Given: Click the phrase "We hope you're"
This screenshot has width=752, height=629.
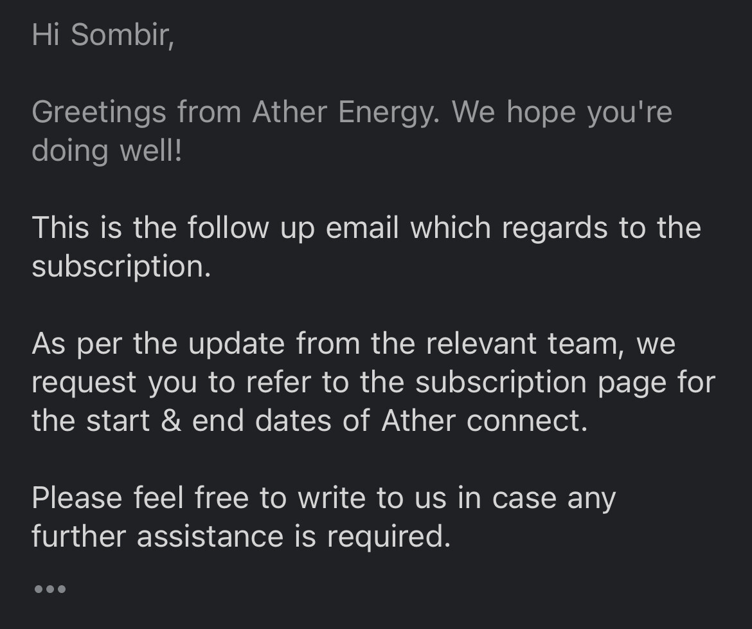Looking at the screenshot, I should (x=562, y=113).
